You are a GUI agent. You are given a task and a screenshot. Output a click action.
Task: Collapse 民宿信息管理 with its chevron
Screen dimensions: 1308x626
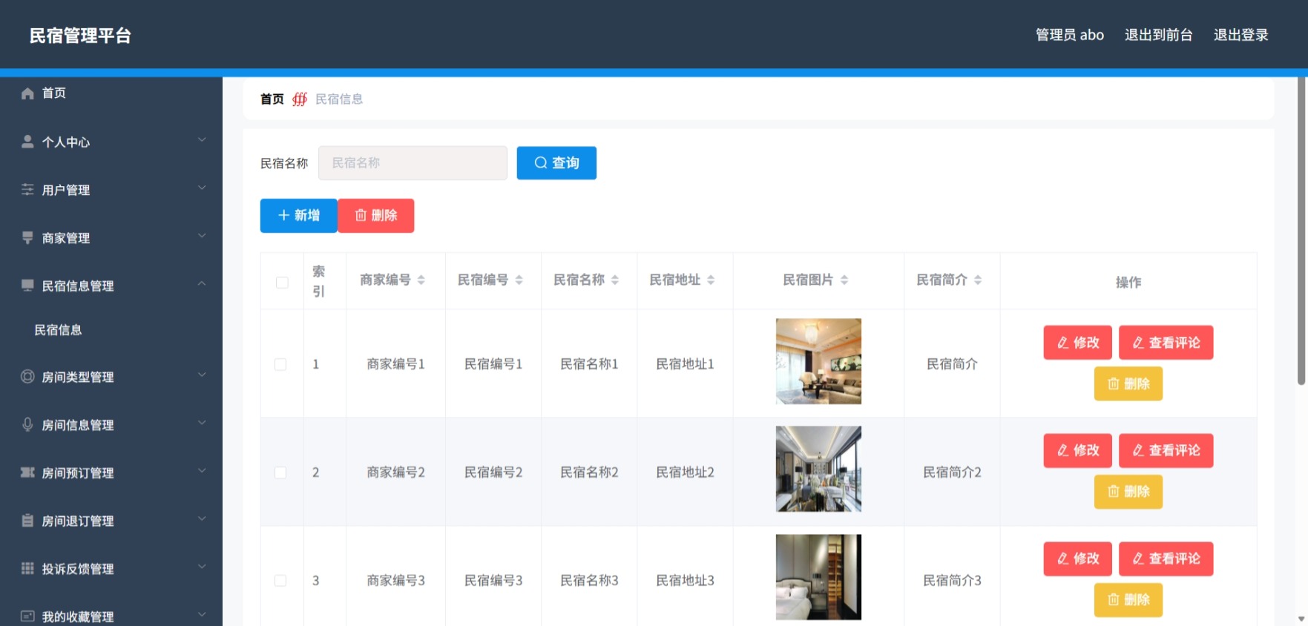[202, 283]
